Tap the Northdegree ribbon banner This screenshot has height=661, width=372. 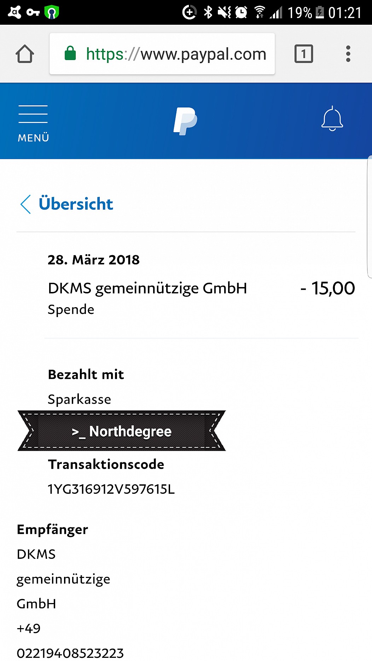click(122, 431)
